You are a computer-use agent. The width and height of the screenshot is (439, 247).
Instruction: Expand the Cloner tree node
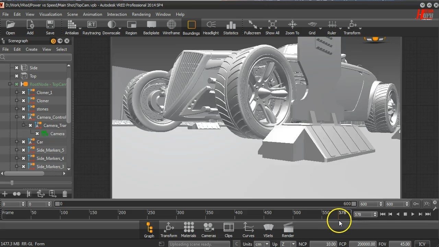[x=16, y=101]
